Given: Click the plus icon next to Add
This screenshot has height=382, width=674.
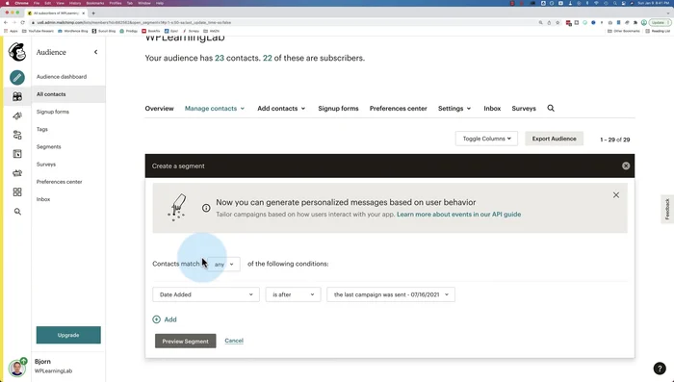Looking at the screenshot, I should coord(156,319).
